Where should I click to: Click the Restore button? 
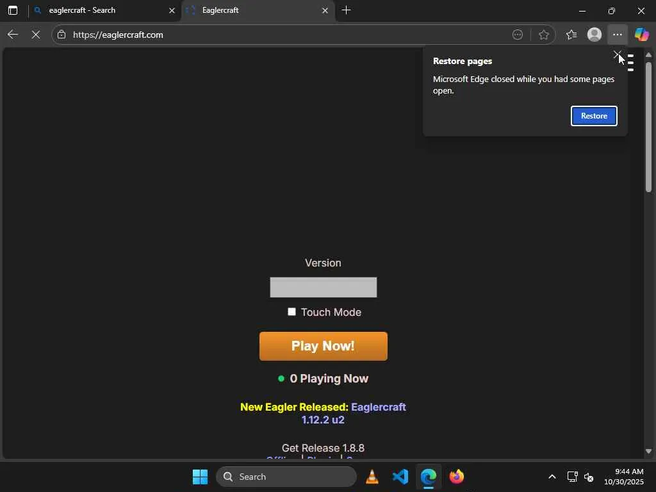[x=594, y=116]
